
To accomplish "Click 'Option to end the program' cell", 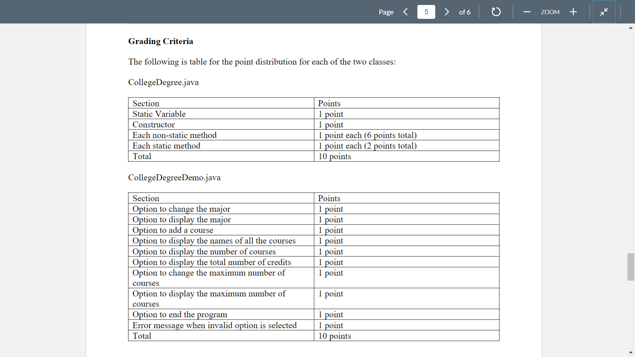I will click(x=180, y=314).
